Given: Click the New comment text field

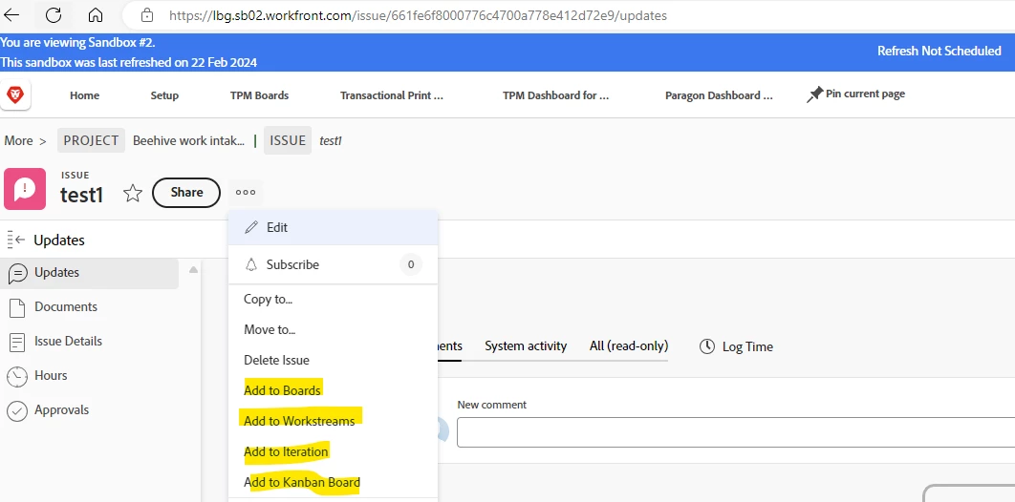Looking at the screenshot, I should click(735, 432).
